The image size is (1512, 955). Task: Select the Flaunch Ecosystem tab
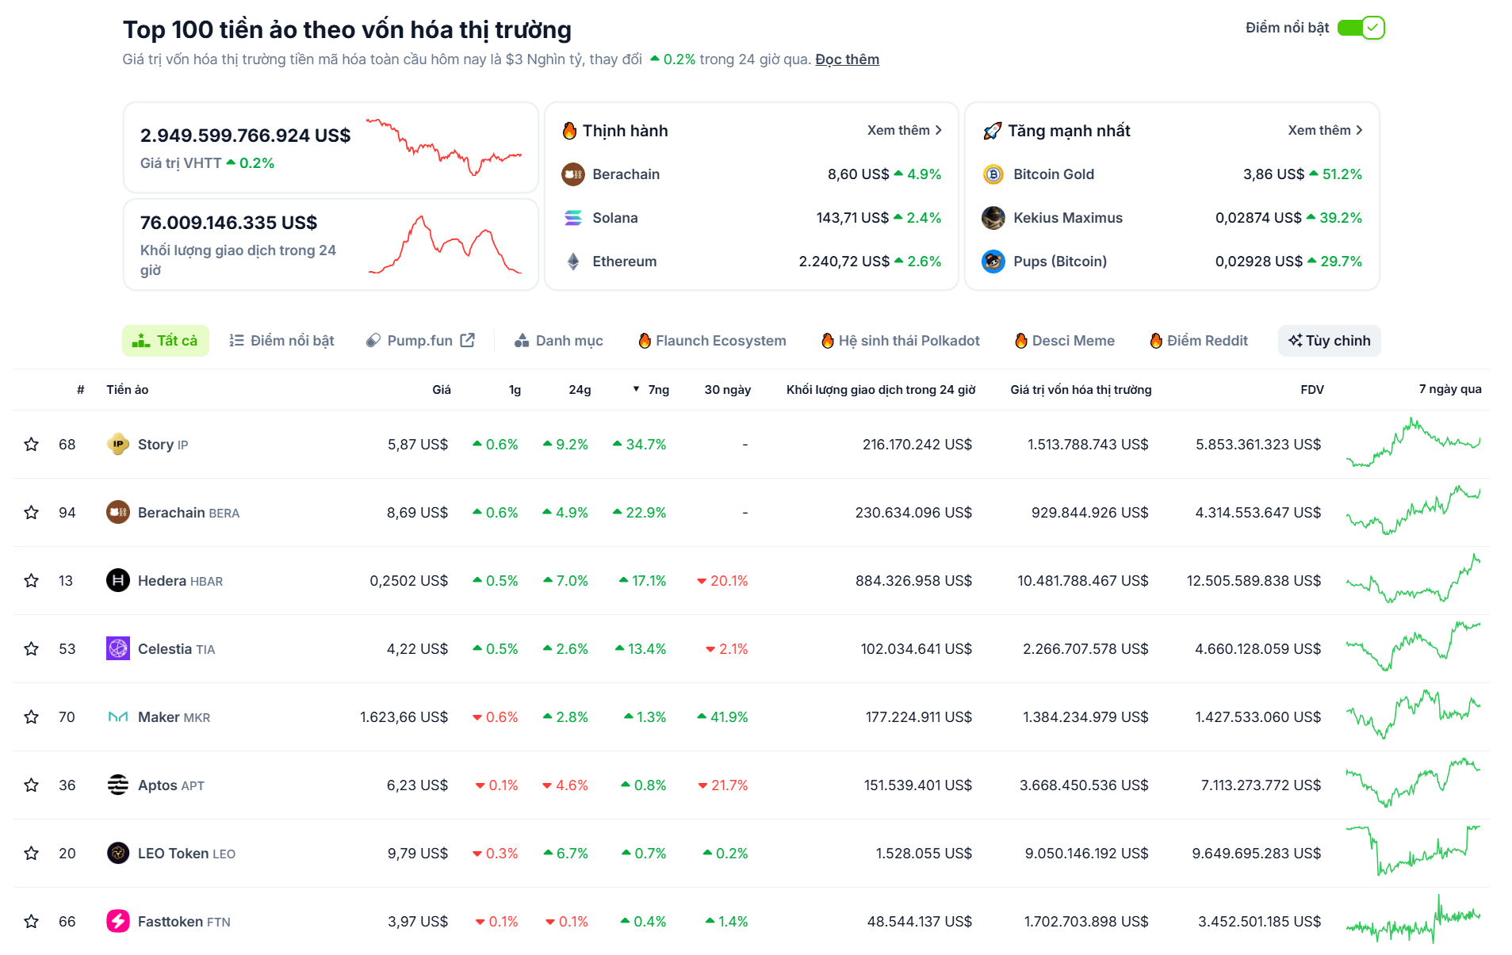pos(713,341)
